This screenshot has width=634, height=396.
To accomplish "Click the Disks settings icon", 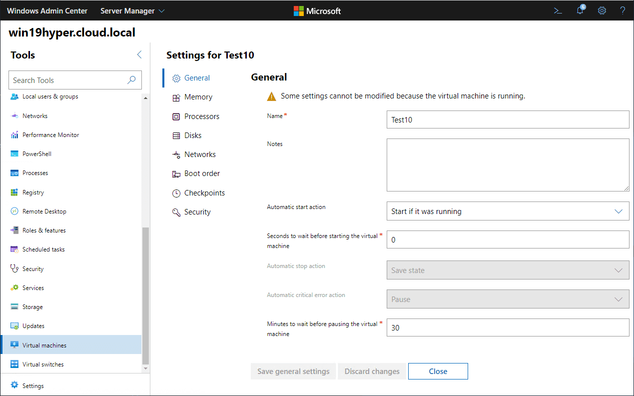I will 176,135.
